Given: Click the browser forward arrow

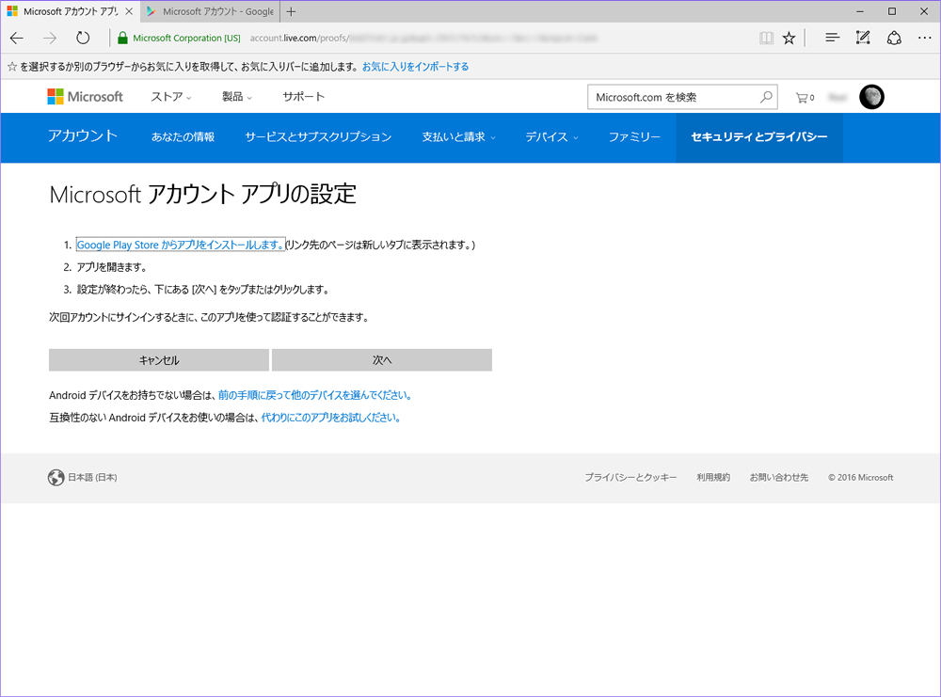Looking at the screenshot, I should pyautogui.click(x=50, y=39).
